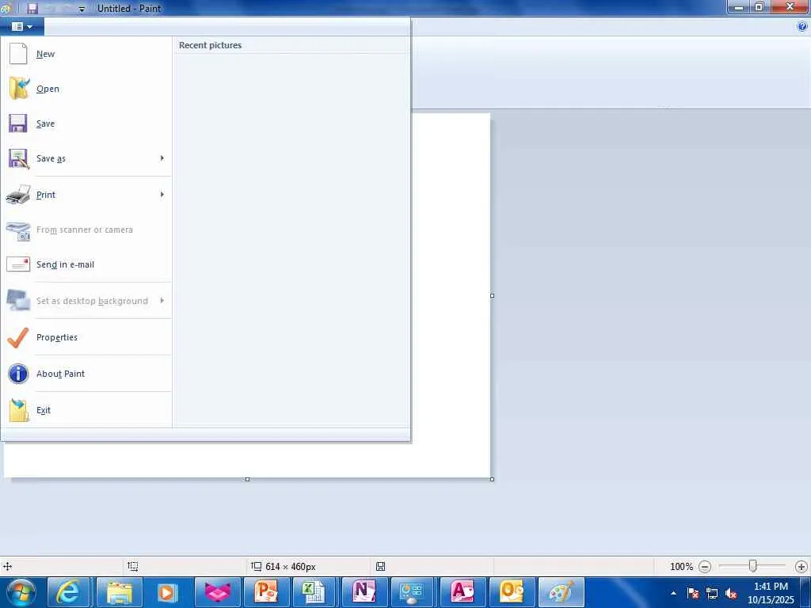Click the canvas bottom-middle resize handle
Screen dimensions: 811x608
247,479
